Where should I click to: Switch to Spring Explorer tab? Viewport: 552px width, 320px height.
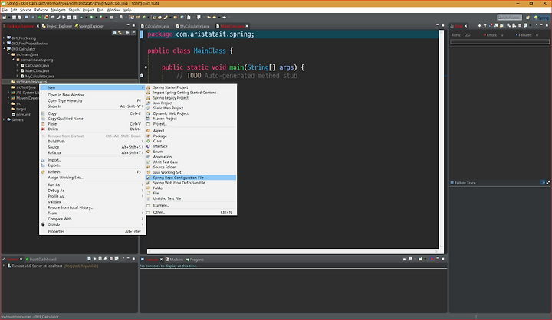click(89, 26)
